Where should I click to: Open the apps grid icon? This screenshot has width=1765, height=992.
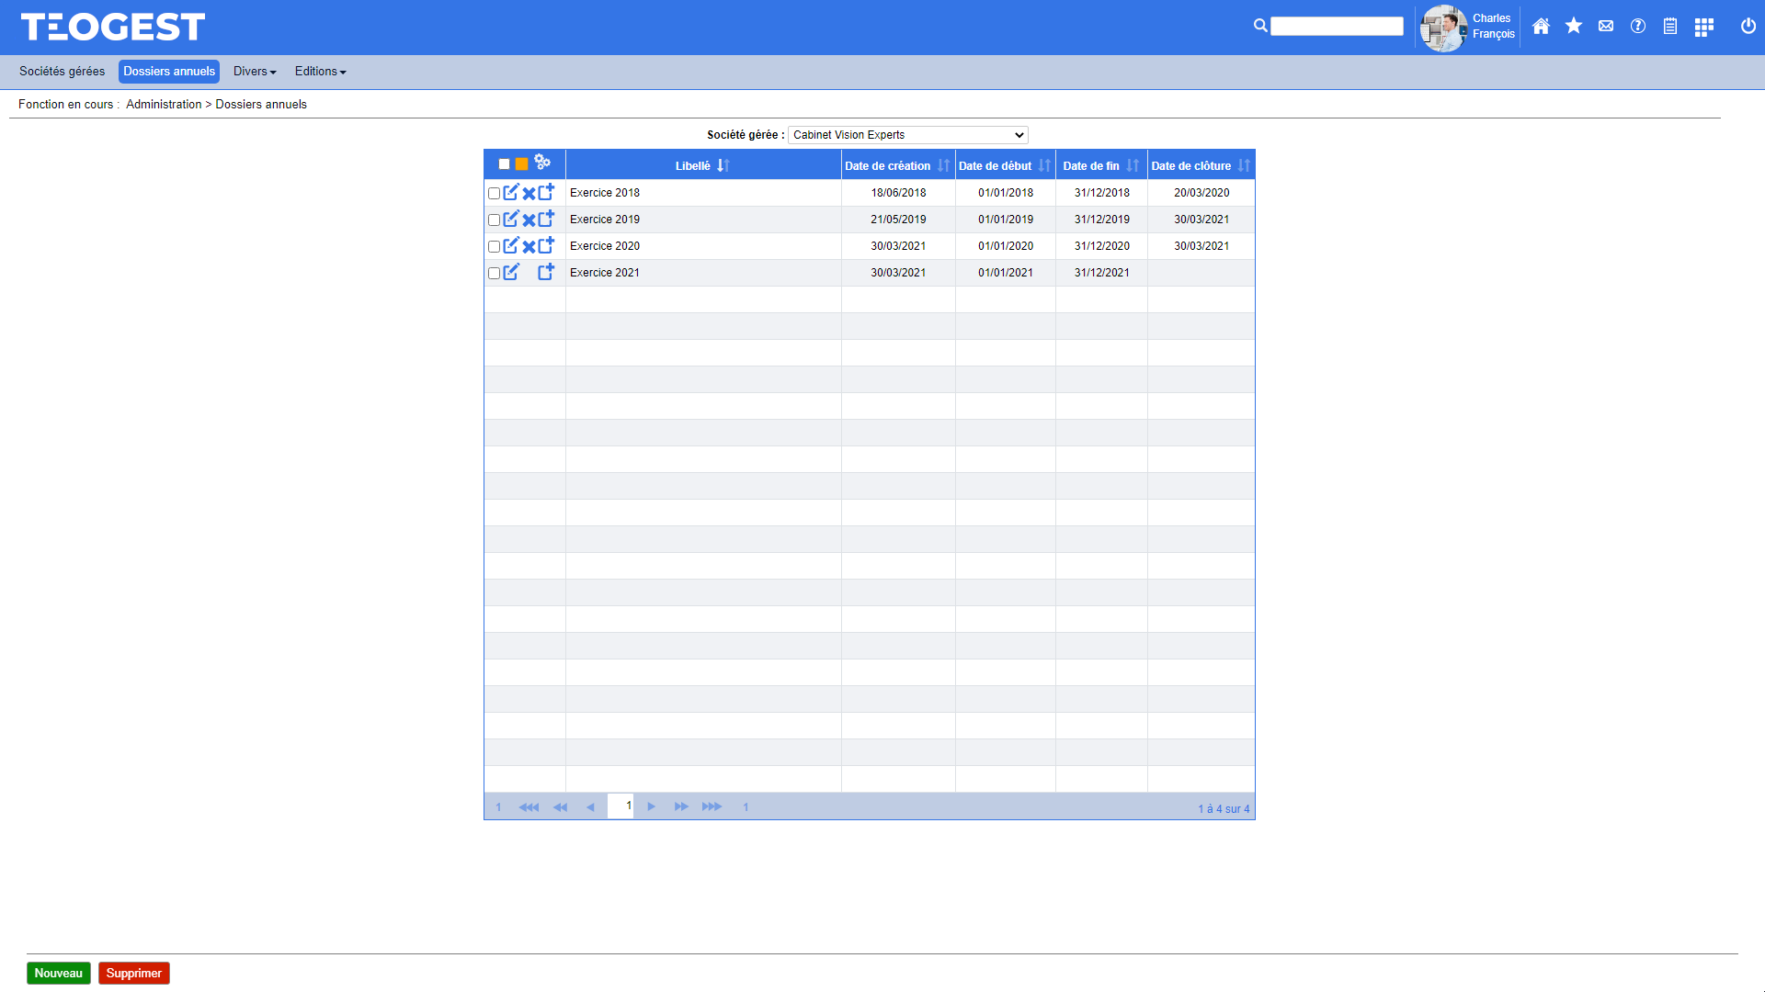tap(1704, 27)
